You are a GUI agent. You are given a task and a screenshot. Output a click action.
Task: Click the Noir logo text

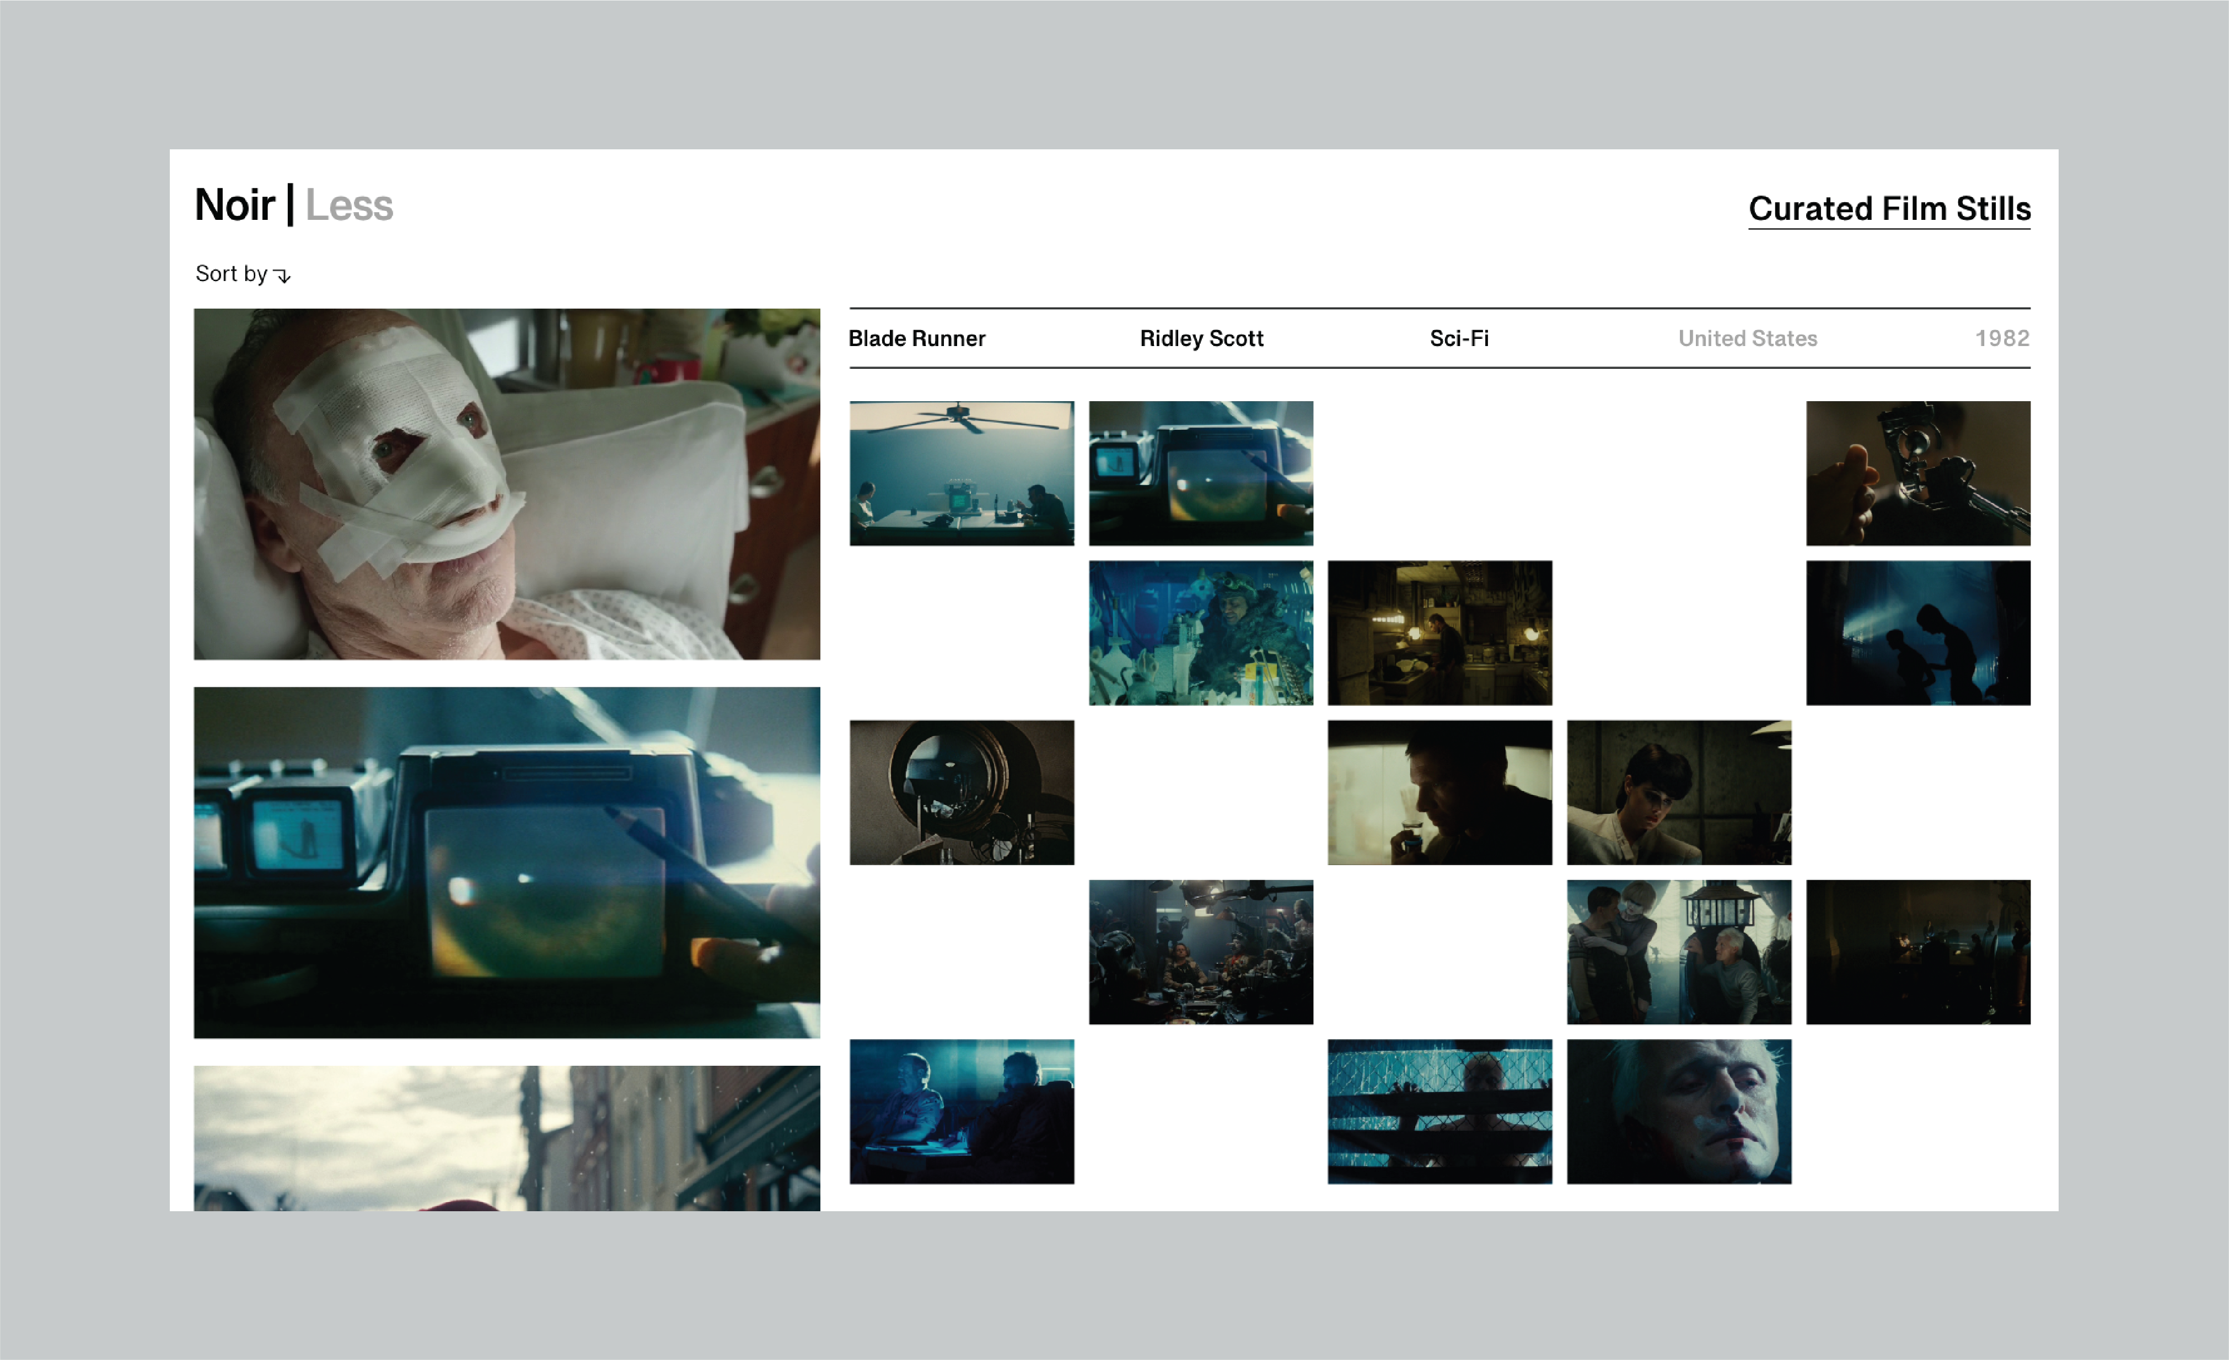coord(234,205)
